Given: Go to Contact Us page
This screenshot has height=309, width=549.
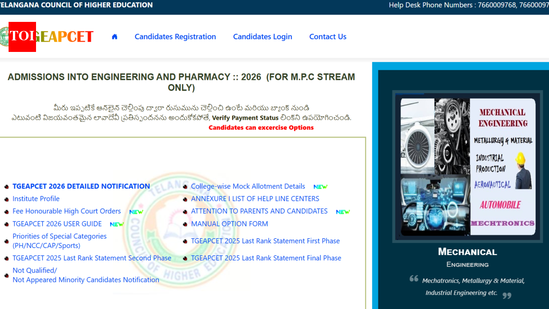Looking at the screenshot, I should click(328, 37).
